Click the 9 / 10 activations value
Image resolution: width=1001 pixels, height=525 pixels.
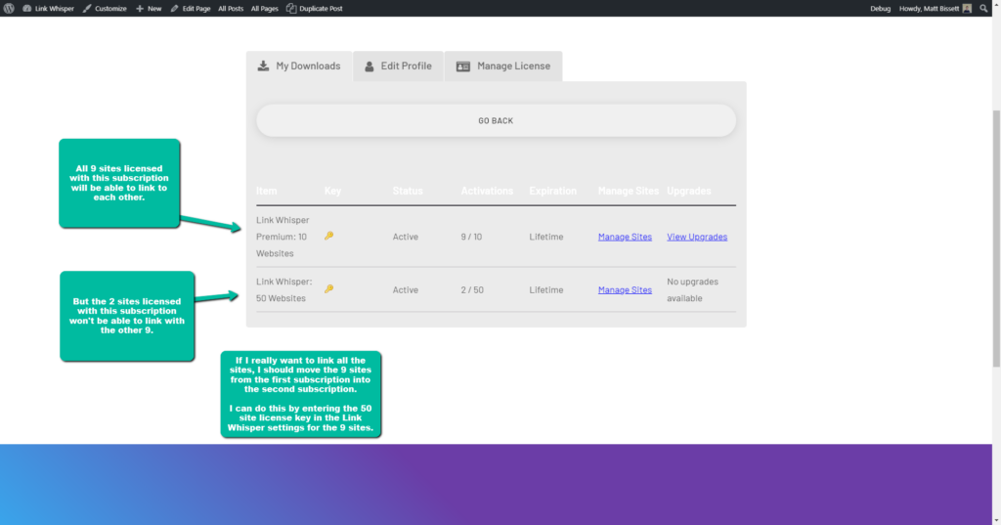pyautogui.click(x=472, y=237)
